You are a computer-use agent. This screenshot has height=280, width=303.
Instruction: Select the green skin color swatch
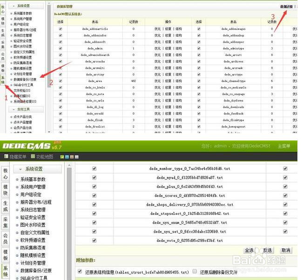(x=62, y=157)
